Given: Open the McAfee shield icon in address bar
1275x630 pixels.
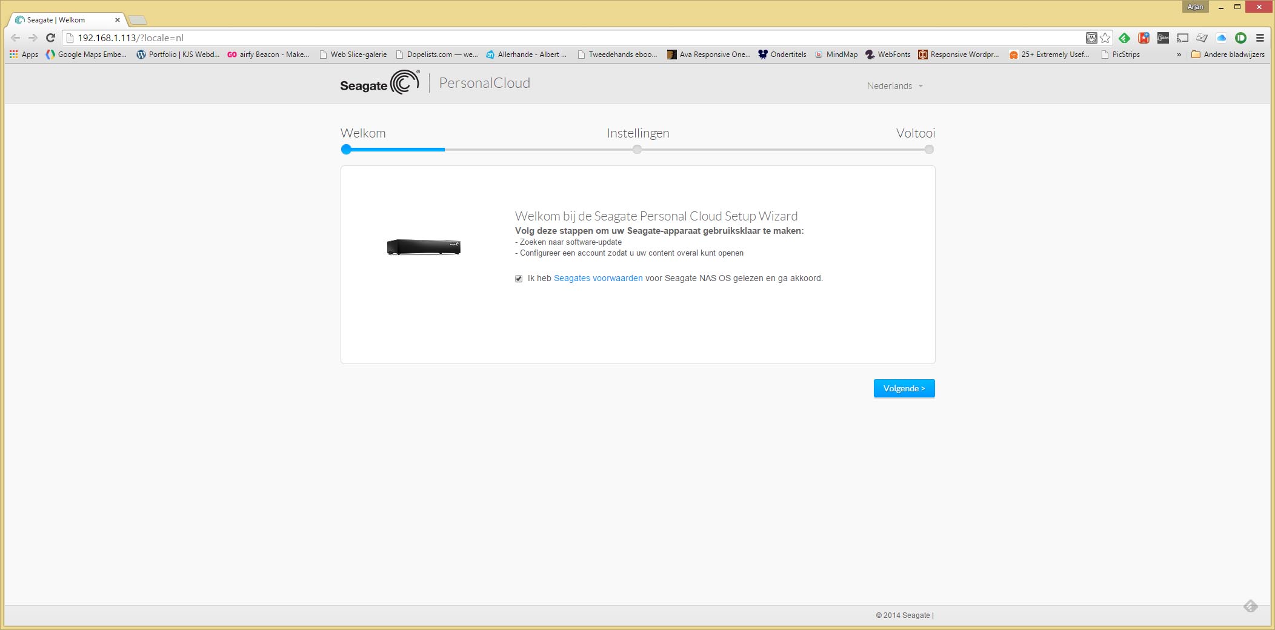Looking at the screenshot, I should [1091, 38].
